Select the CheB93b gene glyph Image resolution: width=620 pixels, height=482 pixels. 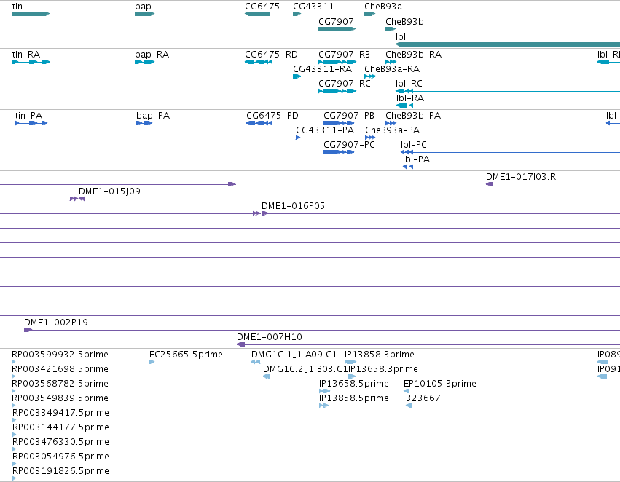tap(391, 29)
